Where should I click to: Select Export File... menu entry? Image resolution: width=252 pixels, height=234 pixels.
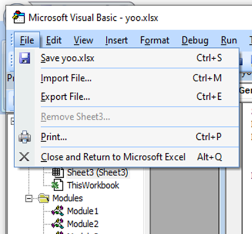click(x=127, y=96)
